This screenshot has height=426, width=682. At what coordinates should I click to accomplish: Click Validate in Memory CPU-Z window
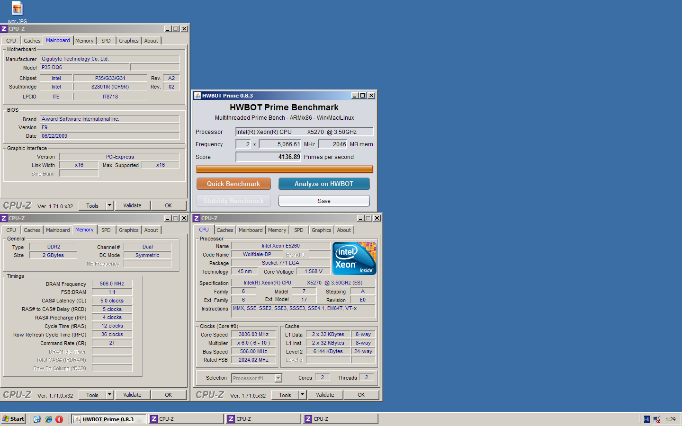(133, 395)
